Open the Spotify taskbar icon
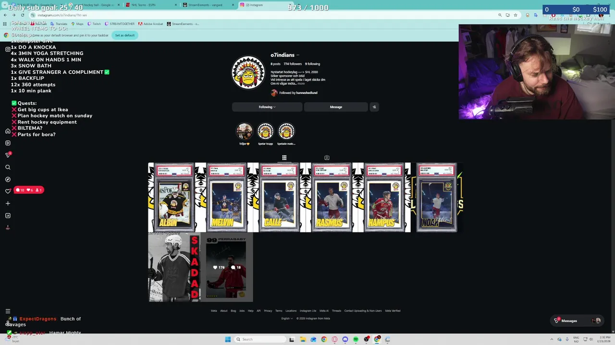Viewport: 615px width, 345px height. point(356,339)
